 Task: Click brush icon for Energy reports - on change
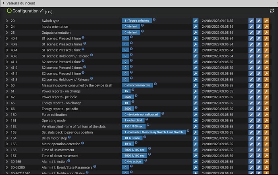(x=259, y=103)
